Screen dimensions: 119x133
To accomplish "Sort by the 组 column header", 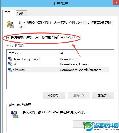I will pos(84,53).
